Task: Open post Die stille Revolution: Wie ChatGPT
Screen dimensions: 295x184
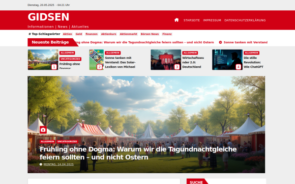Action: (x=253, y=62)
